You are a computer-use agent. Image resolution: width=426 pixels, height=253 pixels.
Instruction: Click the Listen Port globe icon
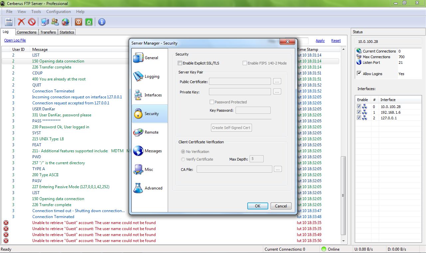point(359,63)
